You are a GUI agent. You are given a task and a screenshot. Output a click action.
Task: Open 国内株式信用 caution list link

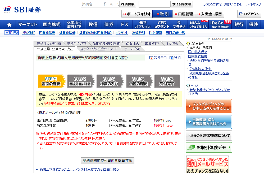click(198, 56)
